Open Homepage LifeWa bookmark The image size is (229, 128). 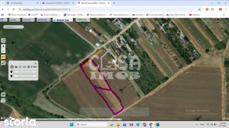[x=74, y=15]
